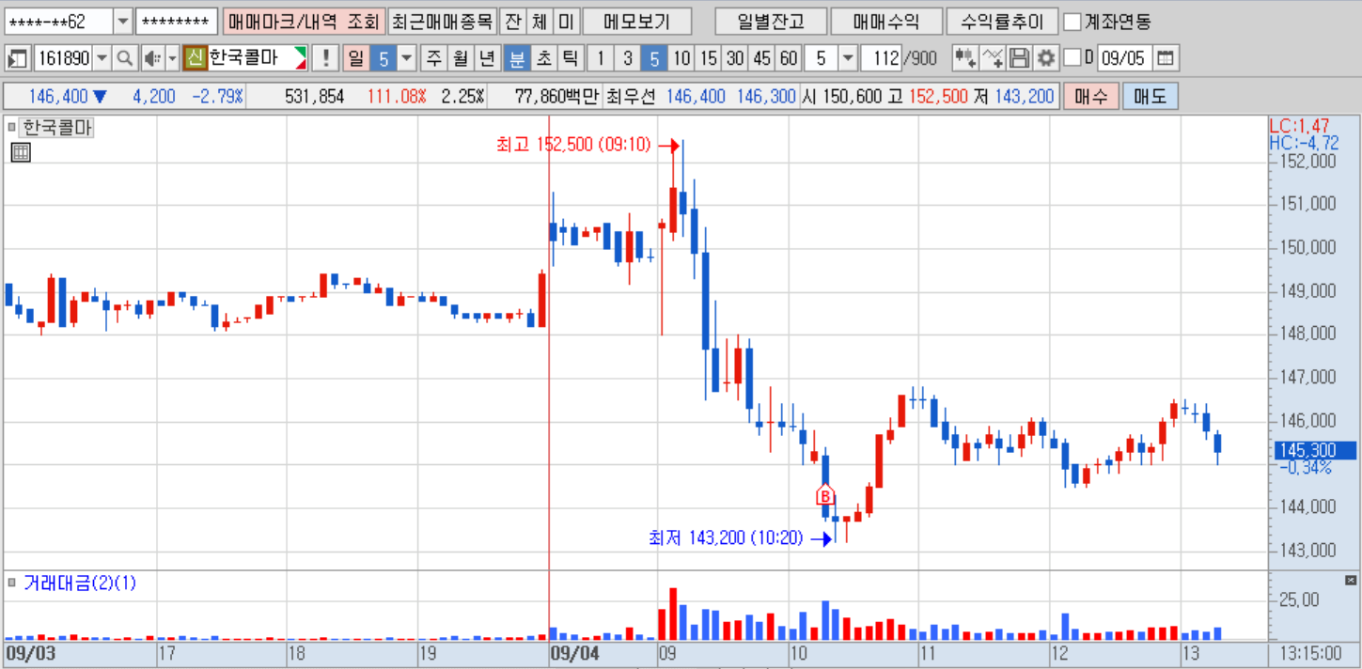
Task: Click the red-green flag icon in stock name box
Action: coord(300,58)
